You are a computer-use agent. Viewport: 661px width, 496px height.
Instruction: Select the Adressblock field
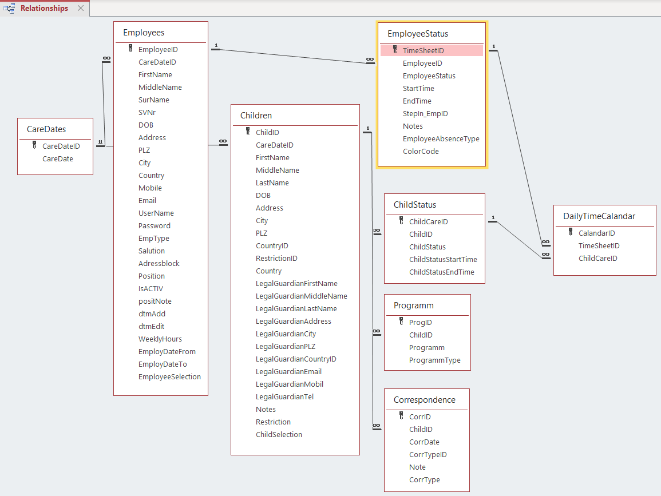159,263
